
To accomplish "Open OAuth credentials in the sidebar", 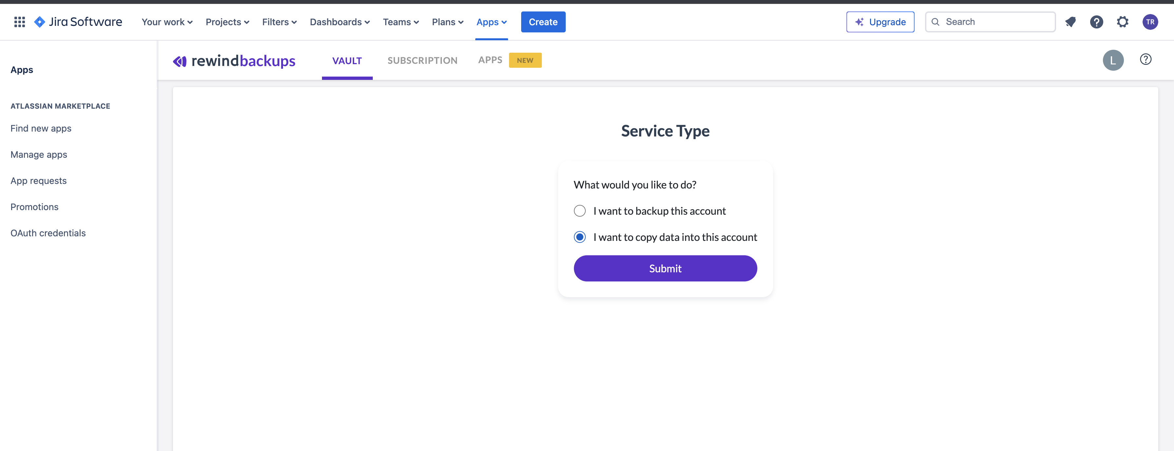I will click(48, 232).
